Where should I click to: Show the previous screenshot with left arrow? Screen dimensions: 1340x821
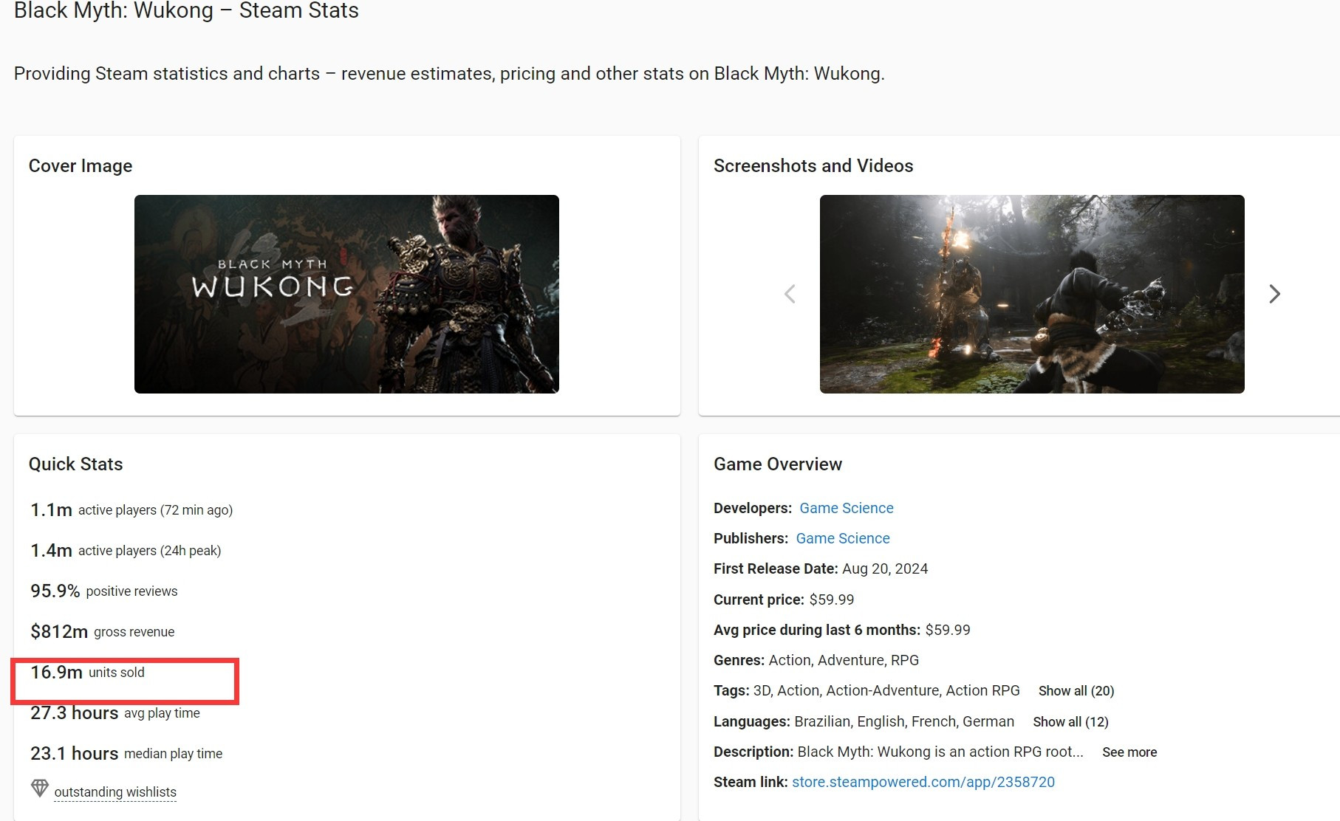coord(790,294)
